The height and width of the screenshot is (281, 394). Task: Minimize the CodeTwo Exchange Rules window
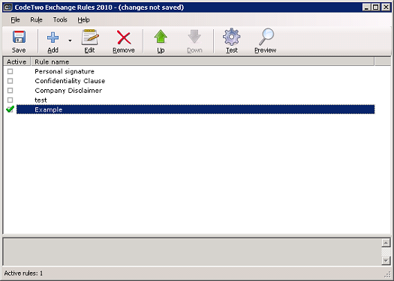point(366,7)
